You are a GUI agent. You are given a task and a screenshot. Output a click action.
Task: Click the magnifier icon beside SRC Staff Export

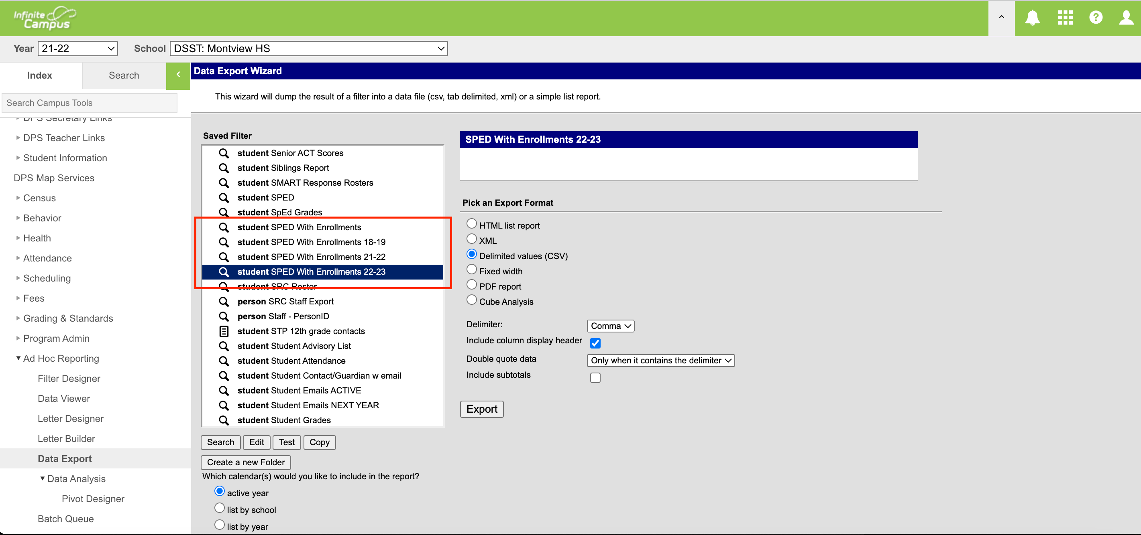coord(224,302)
